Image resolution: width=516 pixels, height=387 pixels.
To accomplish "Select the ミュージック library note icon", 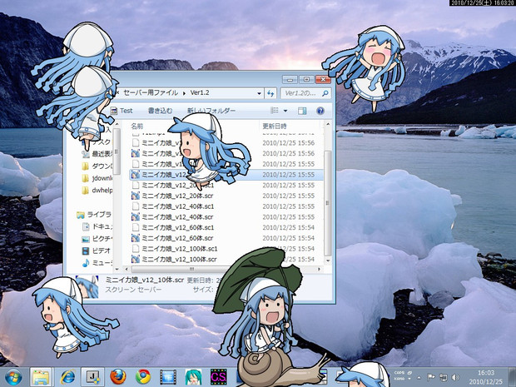I will (86, 263).
